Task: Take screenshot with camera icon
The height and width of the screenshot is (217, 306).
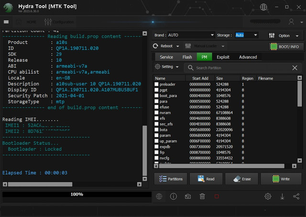Action: (188, 196)
